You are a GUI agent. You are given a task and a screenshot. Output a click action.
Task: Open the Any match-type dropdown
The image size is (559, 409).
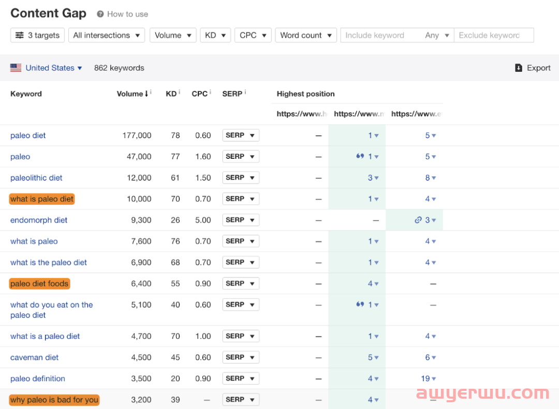coord(437,35)
